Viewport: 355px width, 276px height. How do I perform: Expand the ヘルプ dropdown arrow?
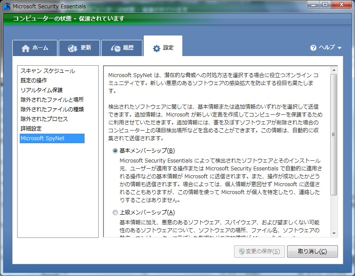pos(339,48)
